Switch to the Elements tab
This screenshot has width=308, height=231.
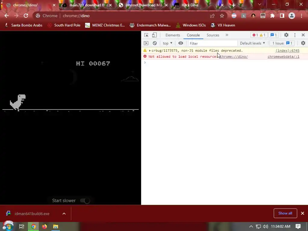click(173, 35)
